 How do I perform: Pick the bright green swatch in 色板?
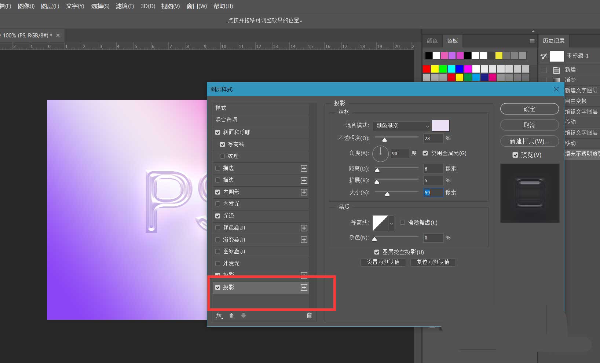click(443, 69)
